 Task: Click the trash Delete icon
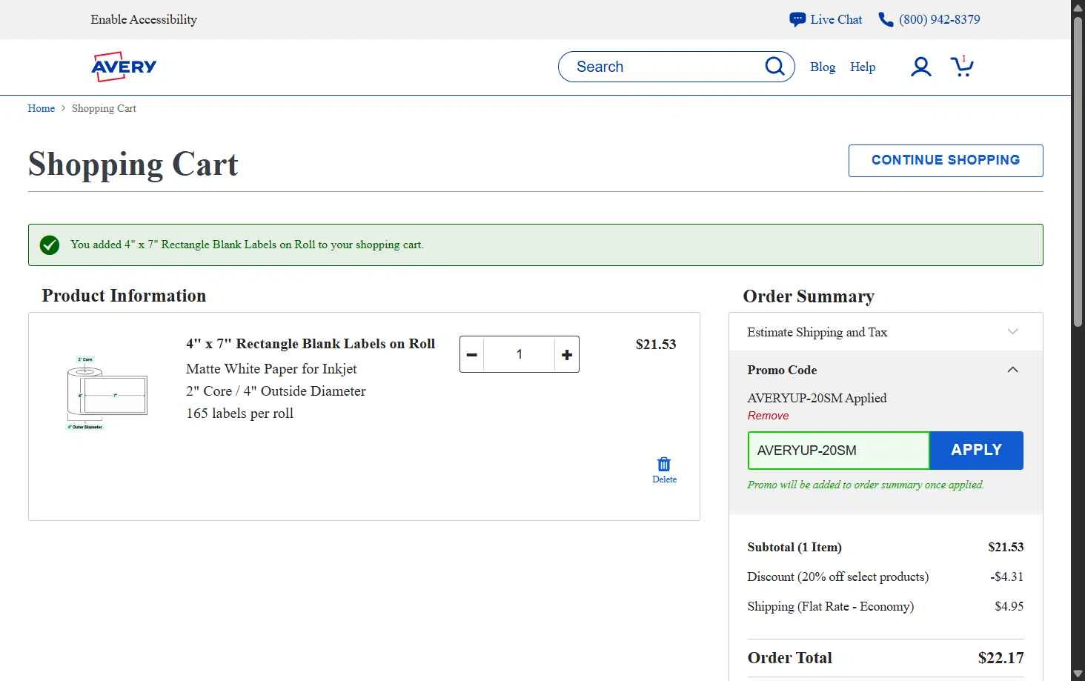(664, 465)
